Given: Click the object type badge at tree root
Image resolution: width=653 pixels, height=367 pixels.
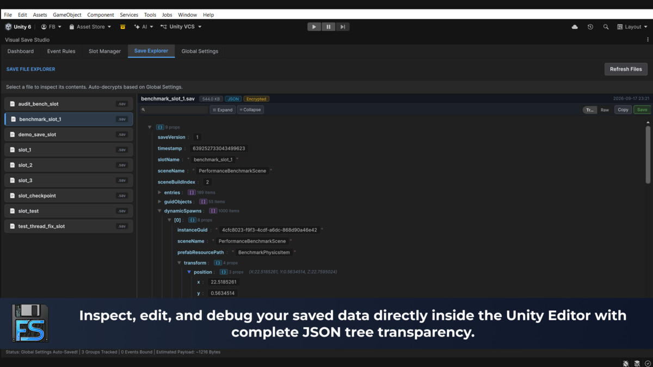Looking at the screenshot, I should pos(159,127).
